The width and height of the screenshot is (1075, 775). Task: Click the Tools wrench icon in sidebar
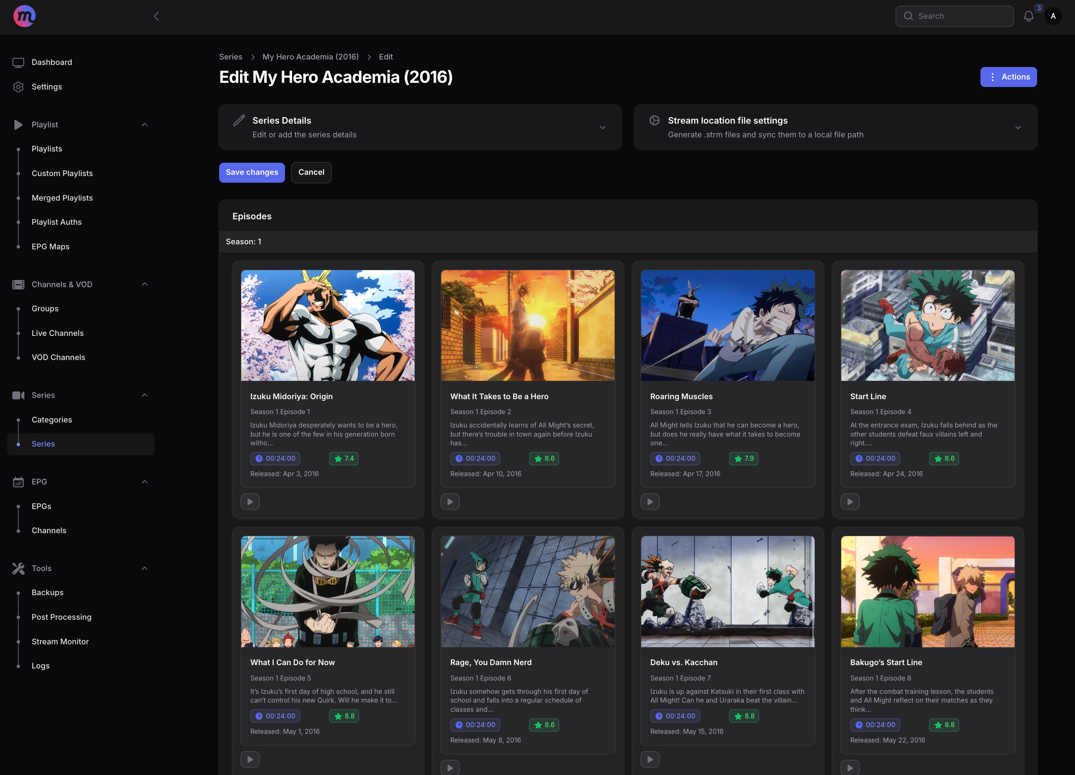click(x=18, y=568)
